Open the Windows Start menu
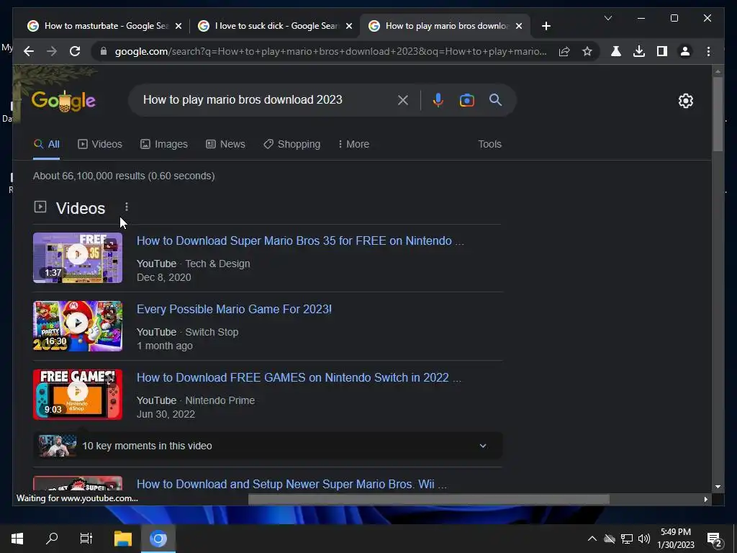Viewport: 737px width, 553px height. click(17, 539)
